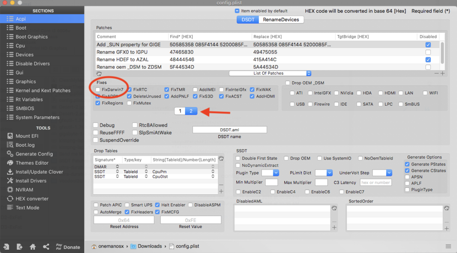Screen dimensions: 457x253
Task: Go to Fixes page 1
Action: click(x=180, y=111)
